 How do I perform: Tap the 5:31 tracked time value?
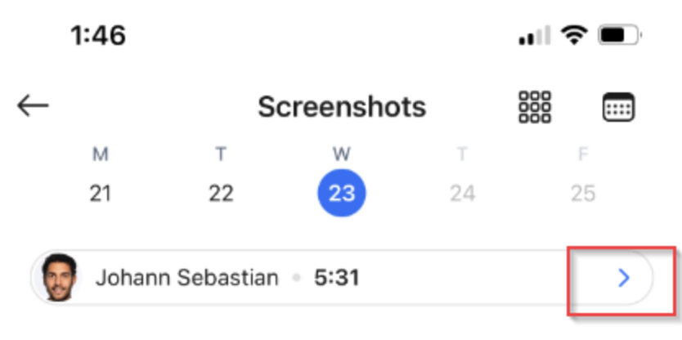(x=337, y=278)
